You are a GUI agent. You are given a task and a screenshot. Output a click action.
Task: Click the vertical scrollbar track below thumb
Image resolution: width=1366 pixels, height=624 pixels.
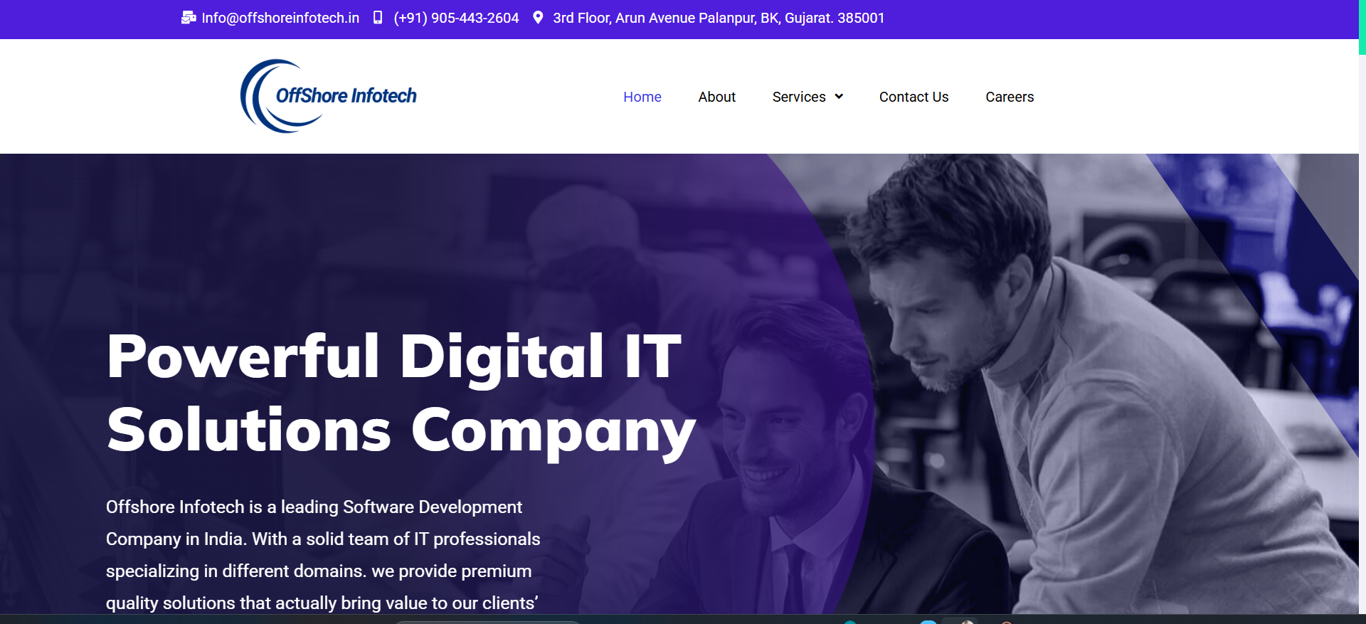click(x=1362, y=334)
